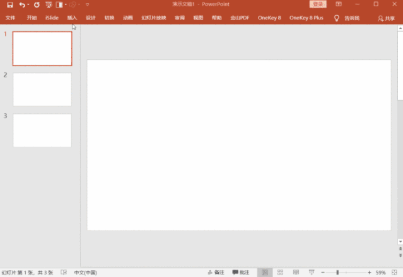Fit slide to current window icon
Viewport: 403px width, 277px height.
pos(394,273)
